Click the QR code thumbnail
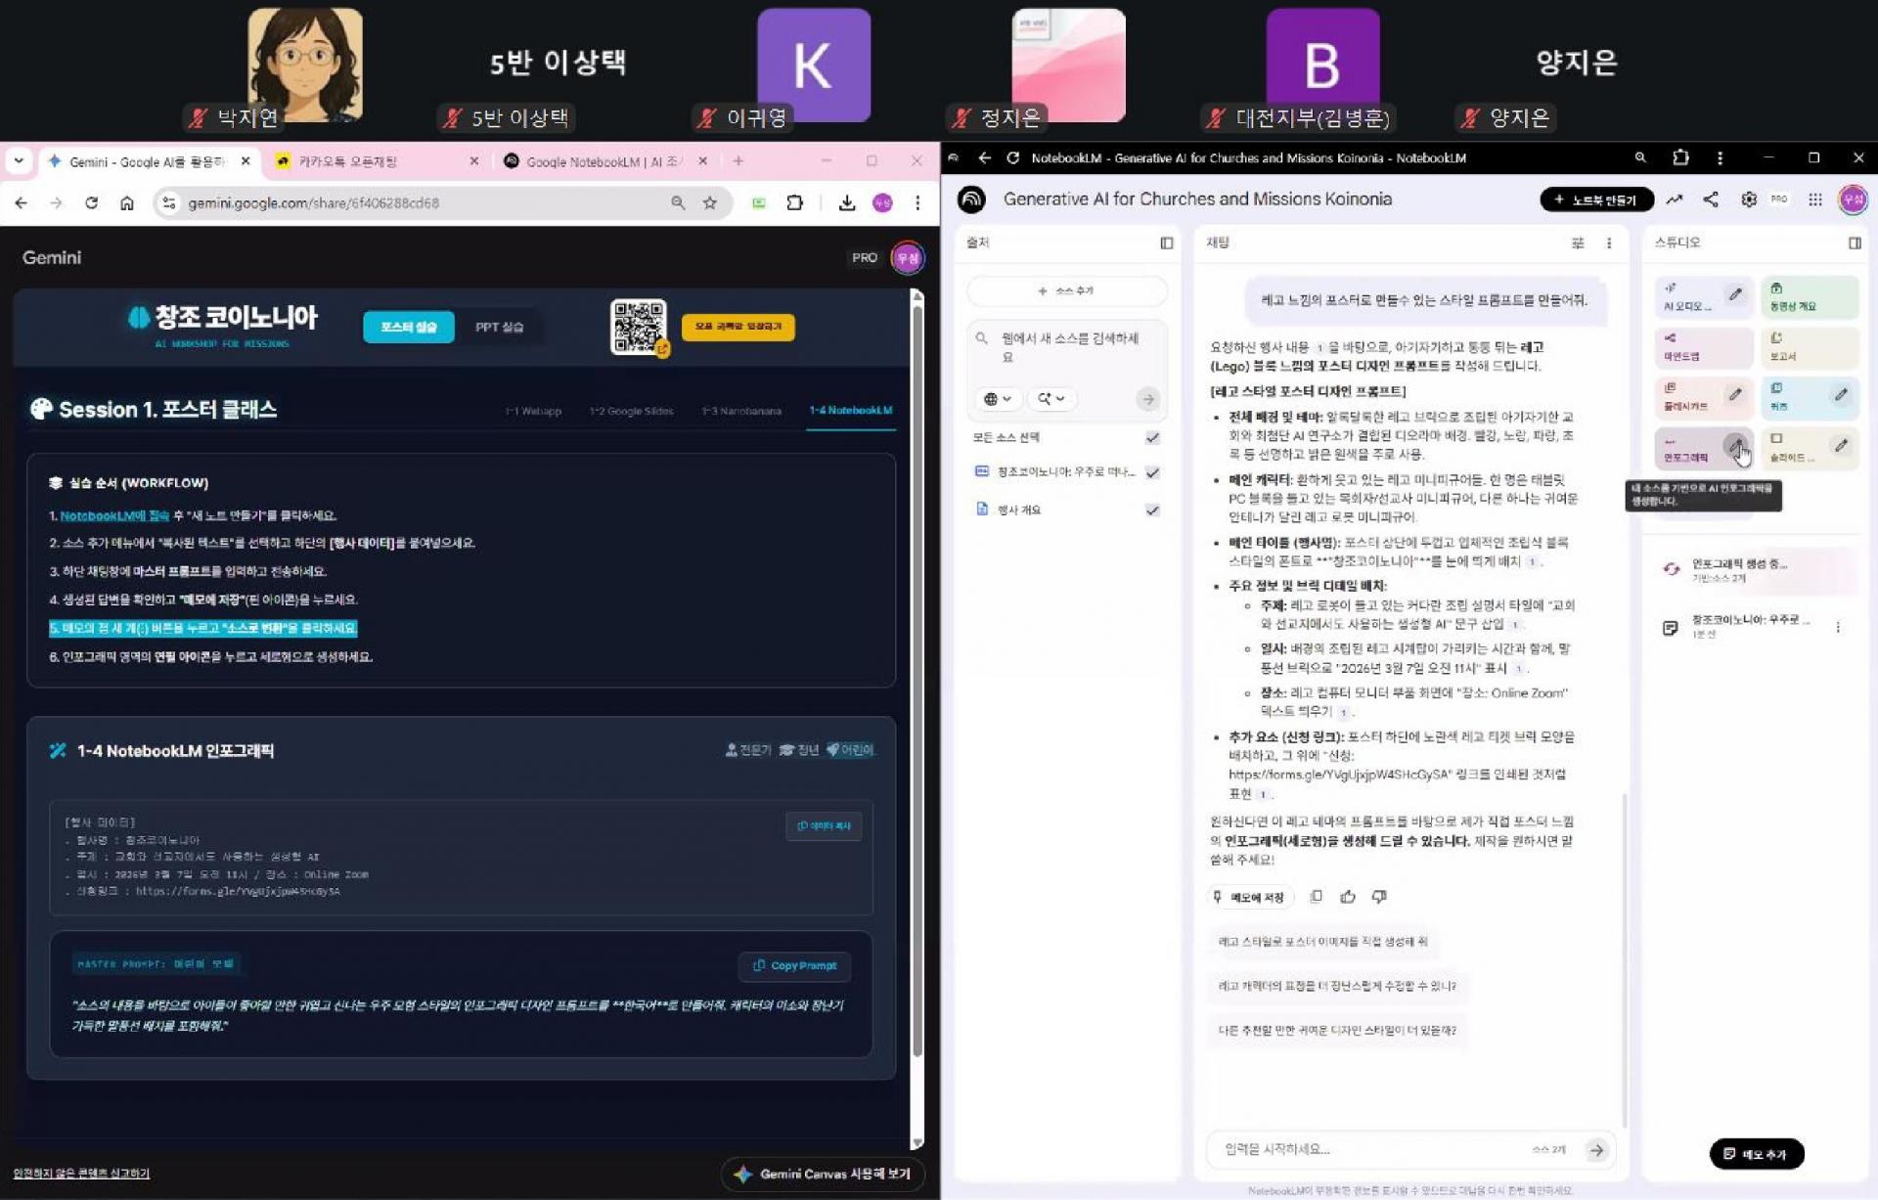This screenshot has width=1878, height=1200. 638,327
